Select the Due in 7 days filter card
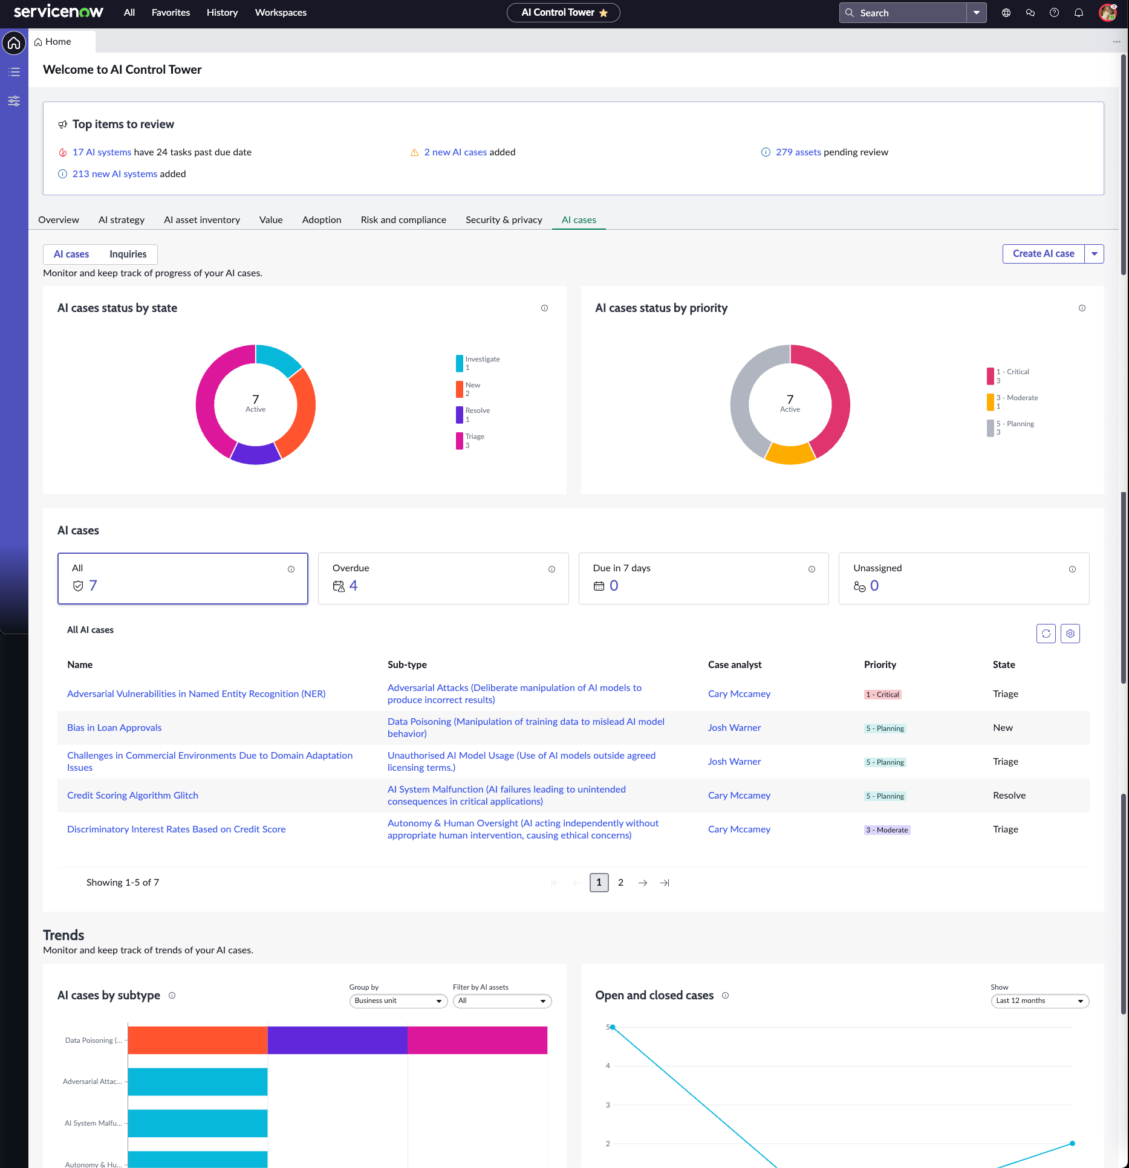The image size is (1129, 1168). click(x=703, y=579)
